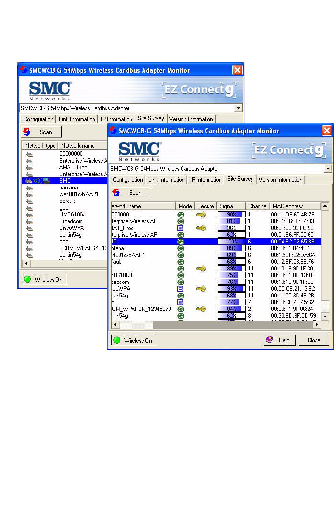334x521 pixels.
Task: Click key icon on channel 11 90% row
Action: 201,268
